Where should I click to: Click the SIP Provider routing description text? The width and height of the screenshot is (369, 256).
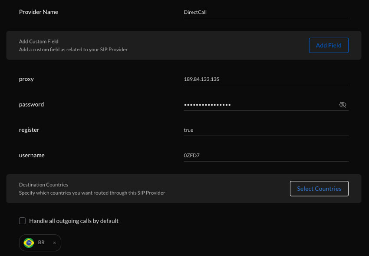92,193
